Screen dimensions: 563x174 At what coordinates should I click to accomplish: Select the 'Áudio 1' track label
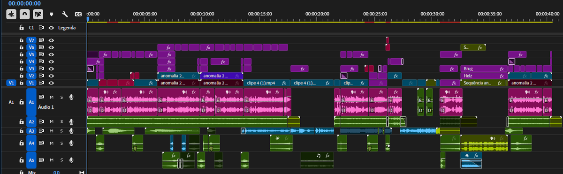pos(46,107)
